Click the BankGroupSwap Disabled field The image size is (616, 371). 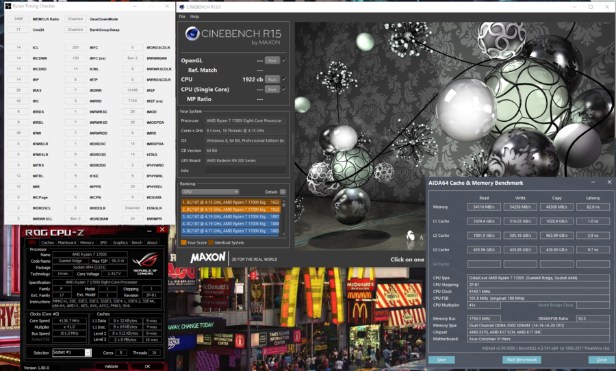pos(75,29)
